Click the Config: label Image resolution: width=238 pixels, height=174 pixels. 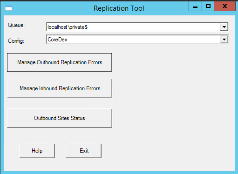point(16,41)
